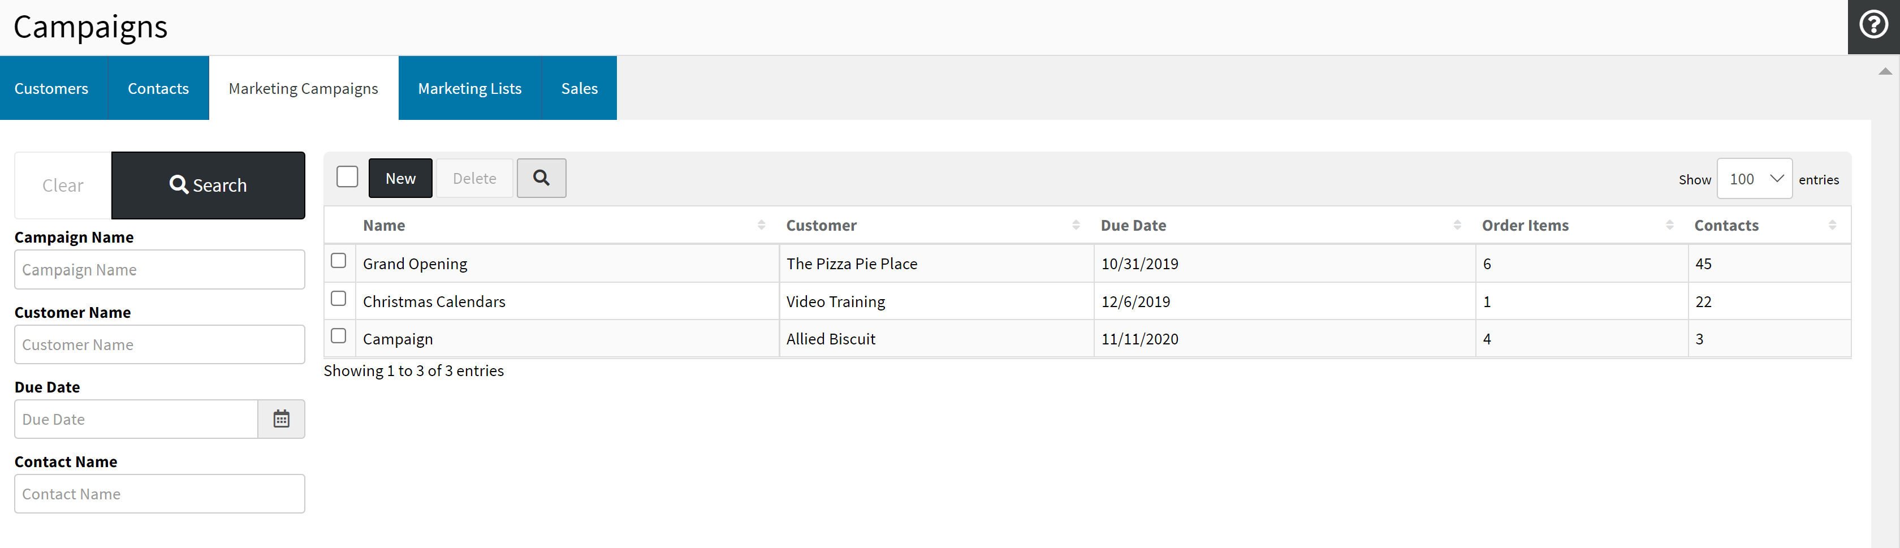Sort table by Order Items column arrows
The width and height of the screenshot is (1900, 548).
[x=1669, y=225]
